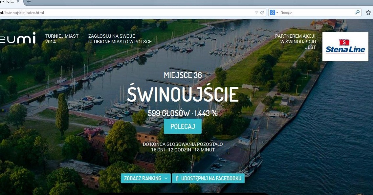This screenshot has height=195, width=373.
Task: Click the ŚWINOUJŚCIE city title heading
Action: 183,94
